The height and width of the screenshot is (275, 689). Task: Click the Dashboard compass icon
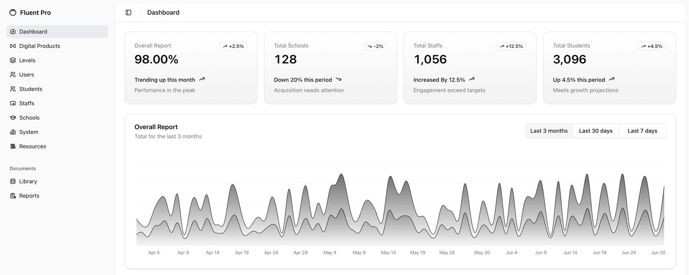[13, 32]
